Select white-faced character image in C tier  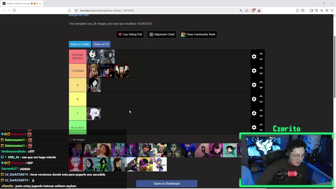(93, 113)
